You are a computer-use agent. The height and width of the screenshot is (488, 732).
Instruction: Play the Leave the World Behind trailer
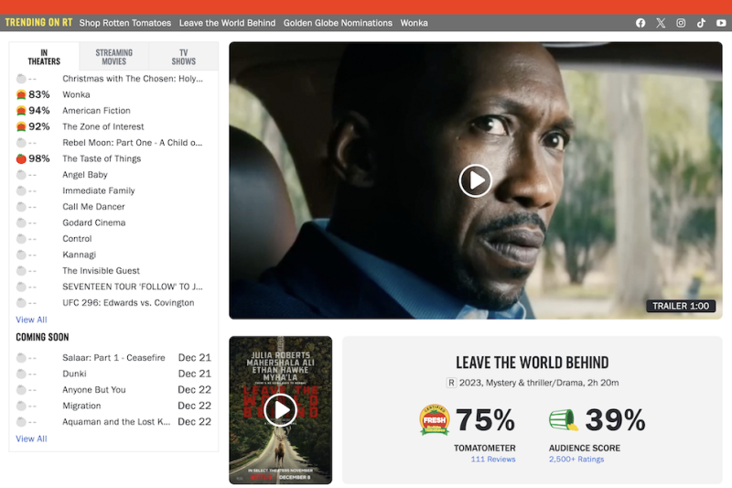(475, 180)
